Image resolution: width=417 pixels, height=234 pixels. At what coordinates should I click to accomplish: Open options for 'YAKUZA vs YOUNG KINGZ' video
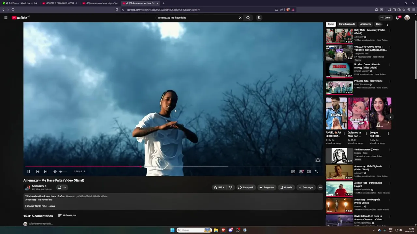pyautogui.click(x=390, y=47)
